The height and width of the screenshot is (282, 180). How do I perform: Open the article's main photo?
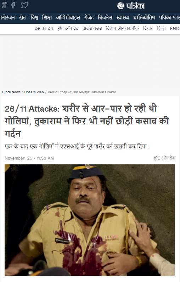tap(90, 220)
